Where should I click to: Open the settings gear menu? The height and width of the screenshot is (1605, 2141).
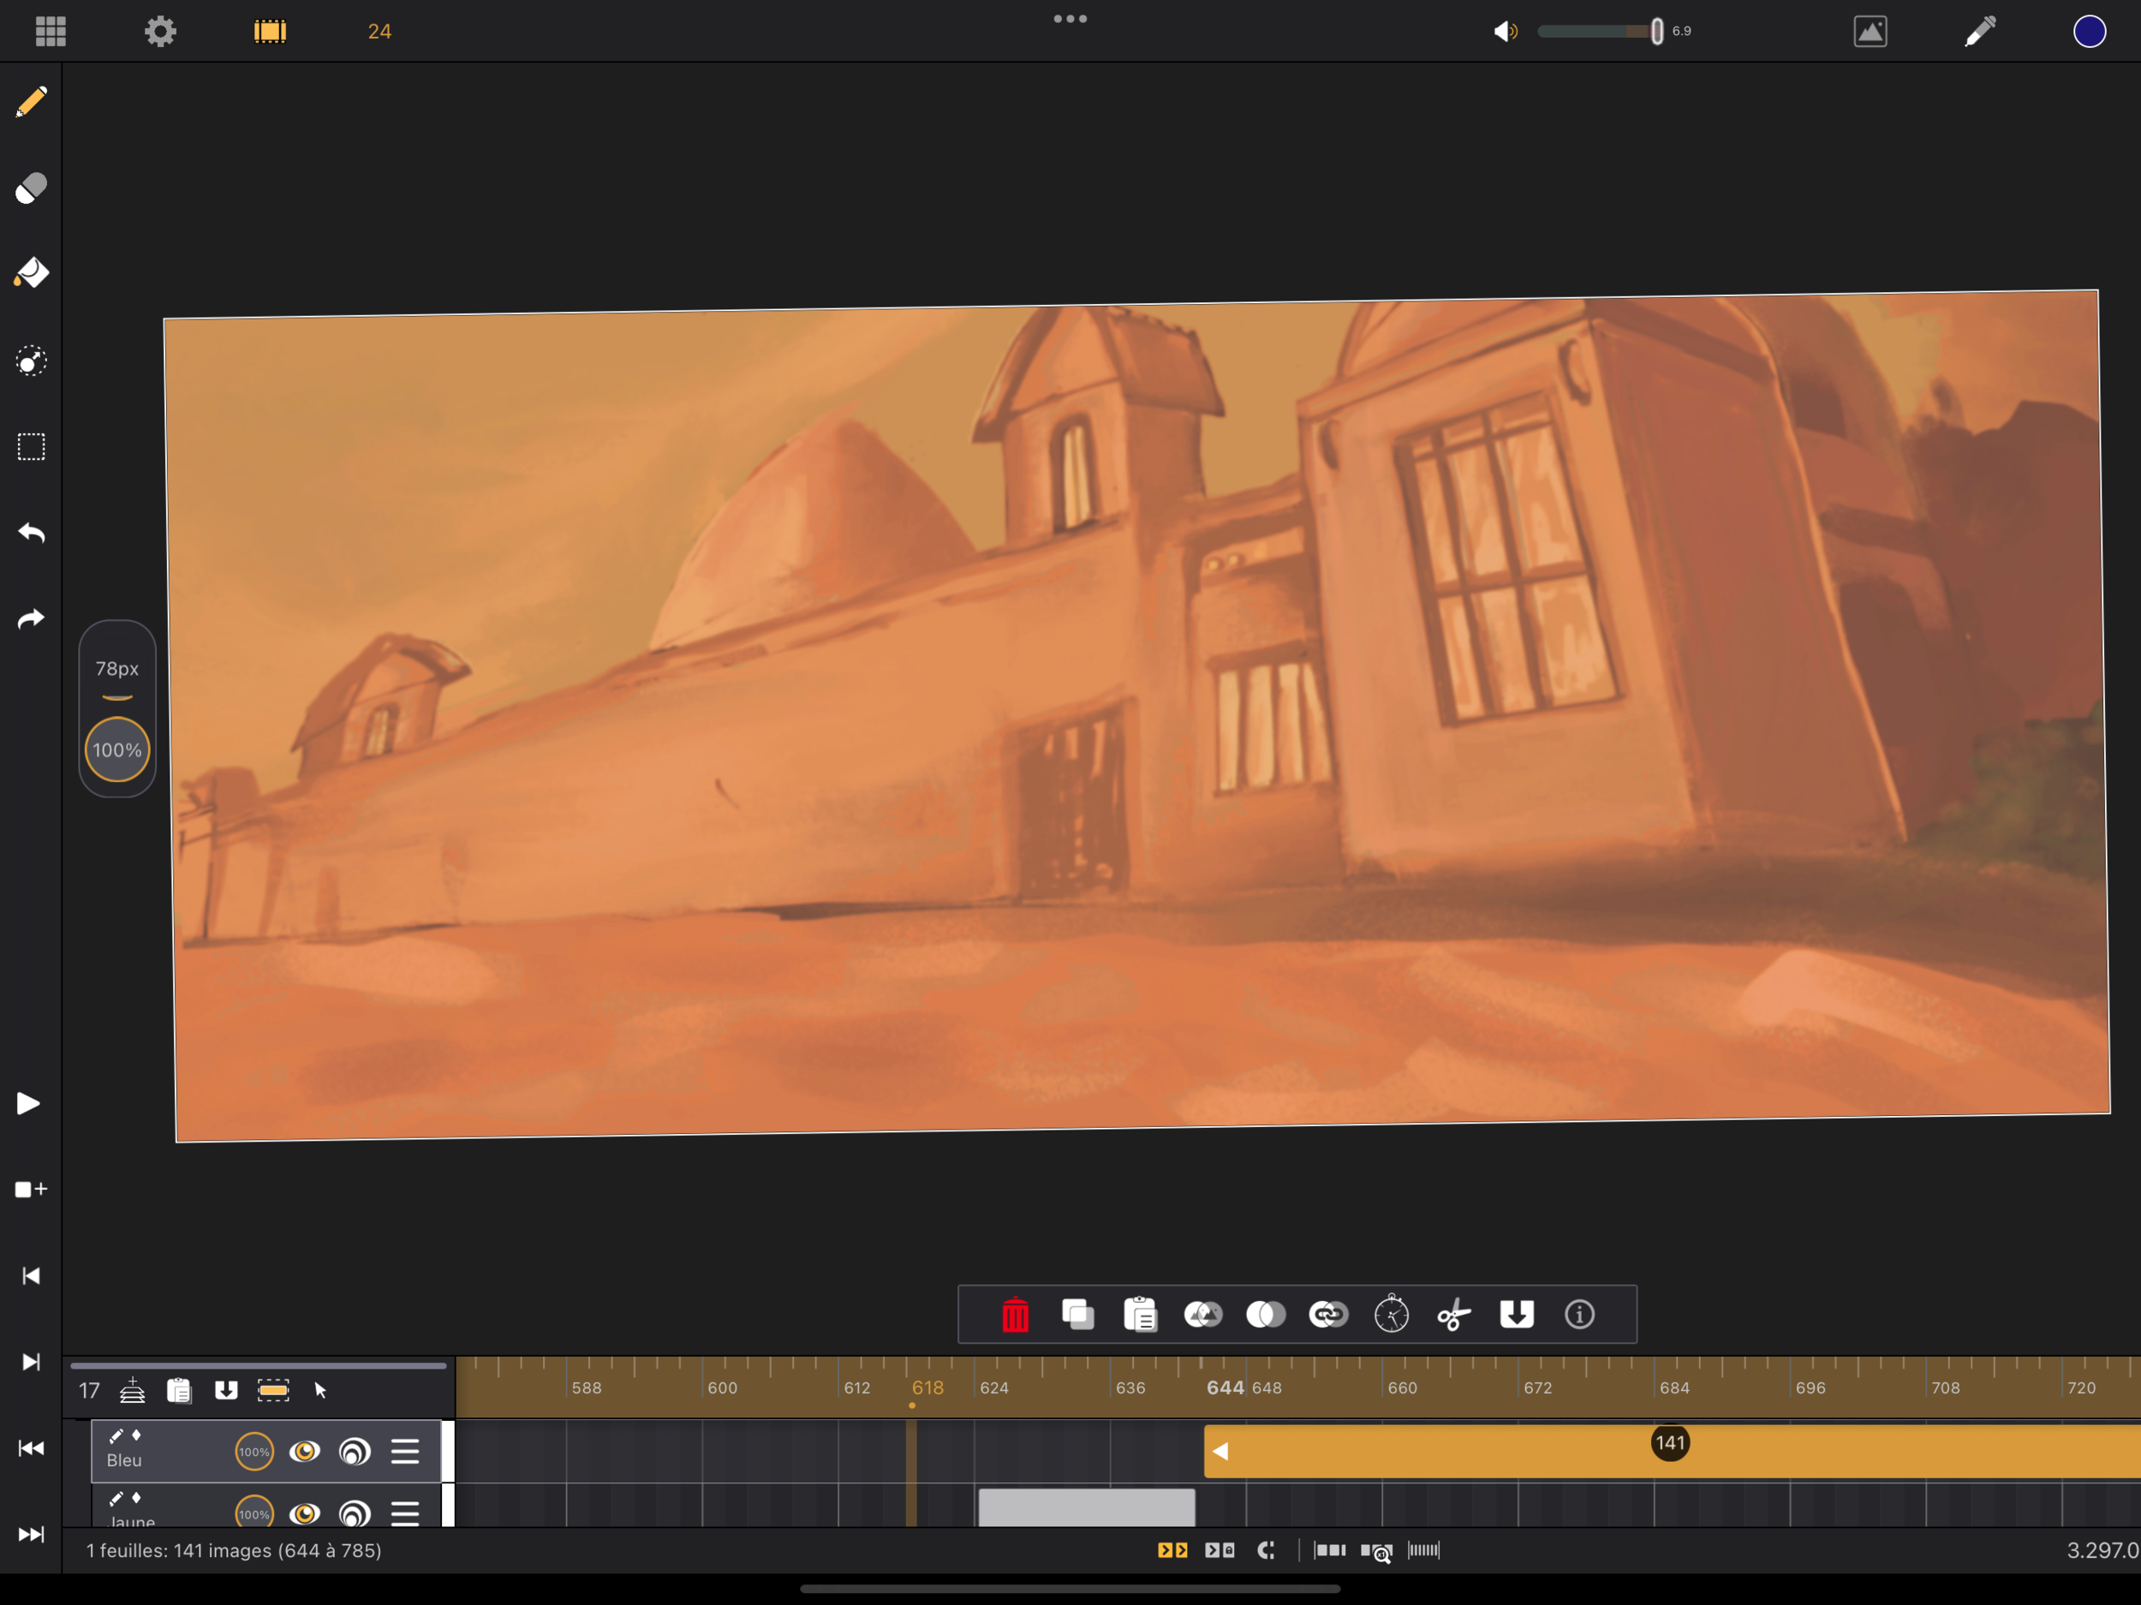(161, 31)
